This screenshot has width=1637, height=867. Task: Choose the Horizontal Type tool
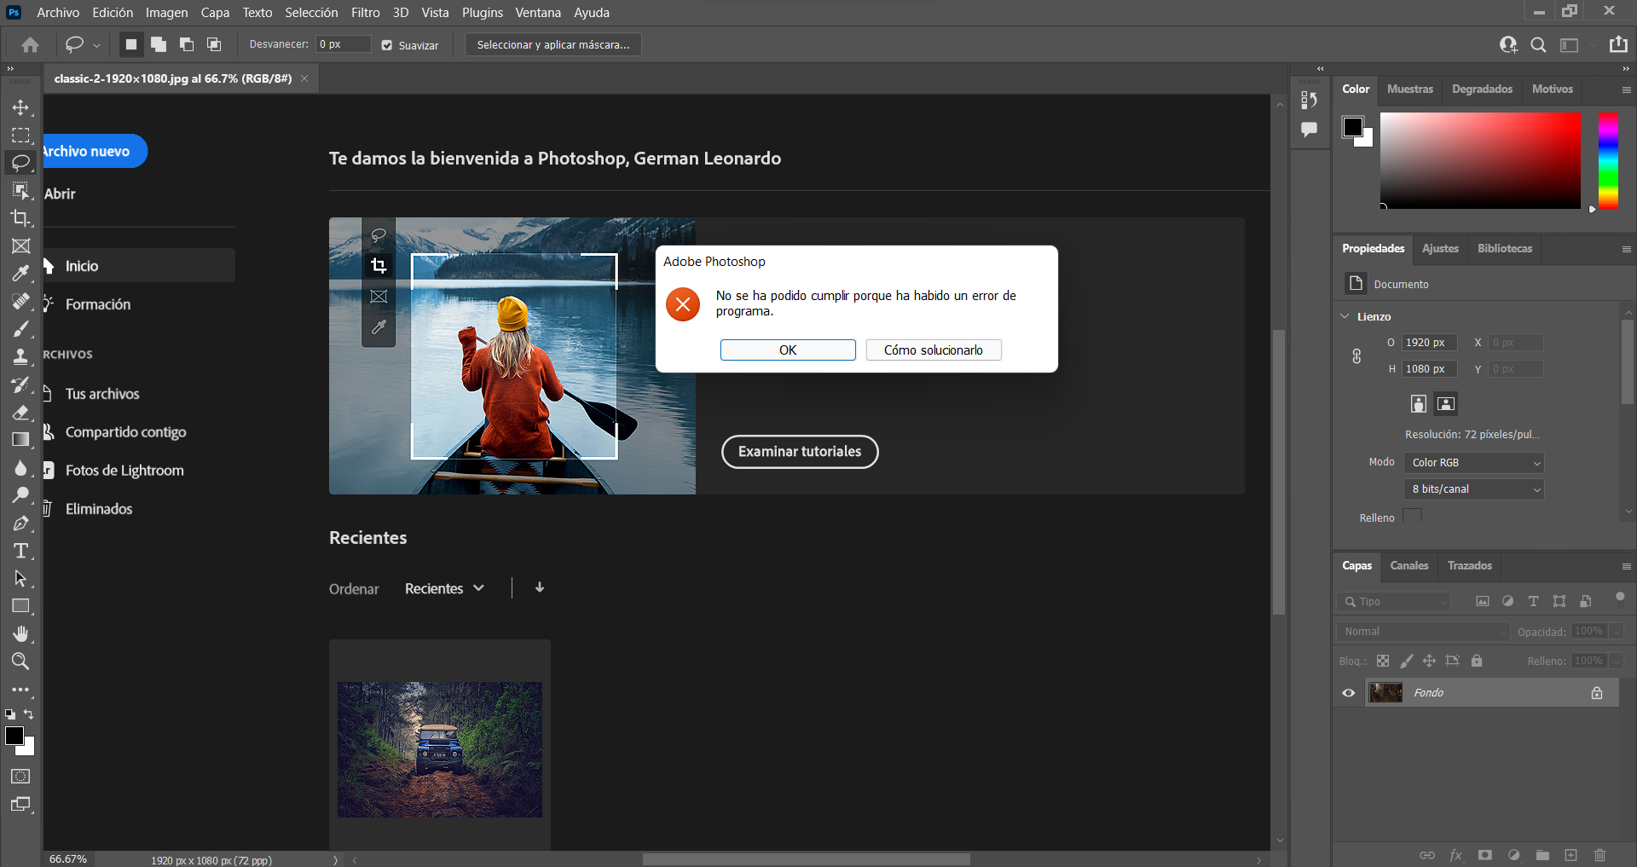click(20, 551)
